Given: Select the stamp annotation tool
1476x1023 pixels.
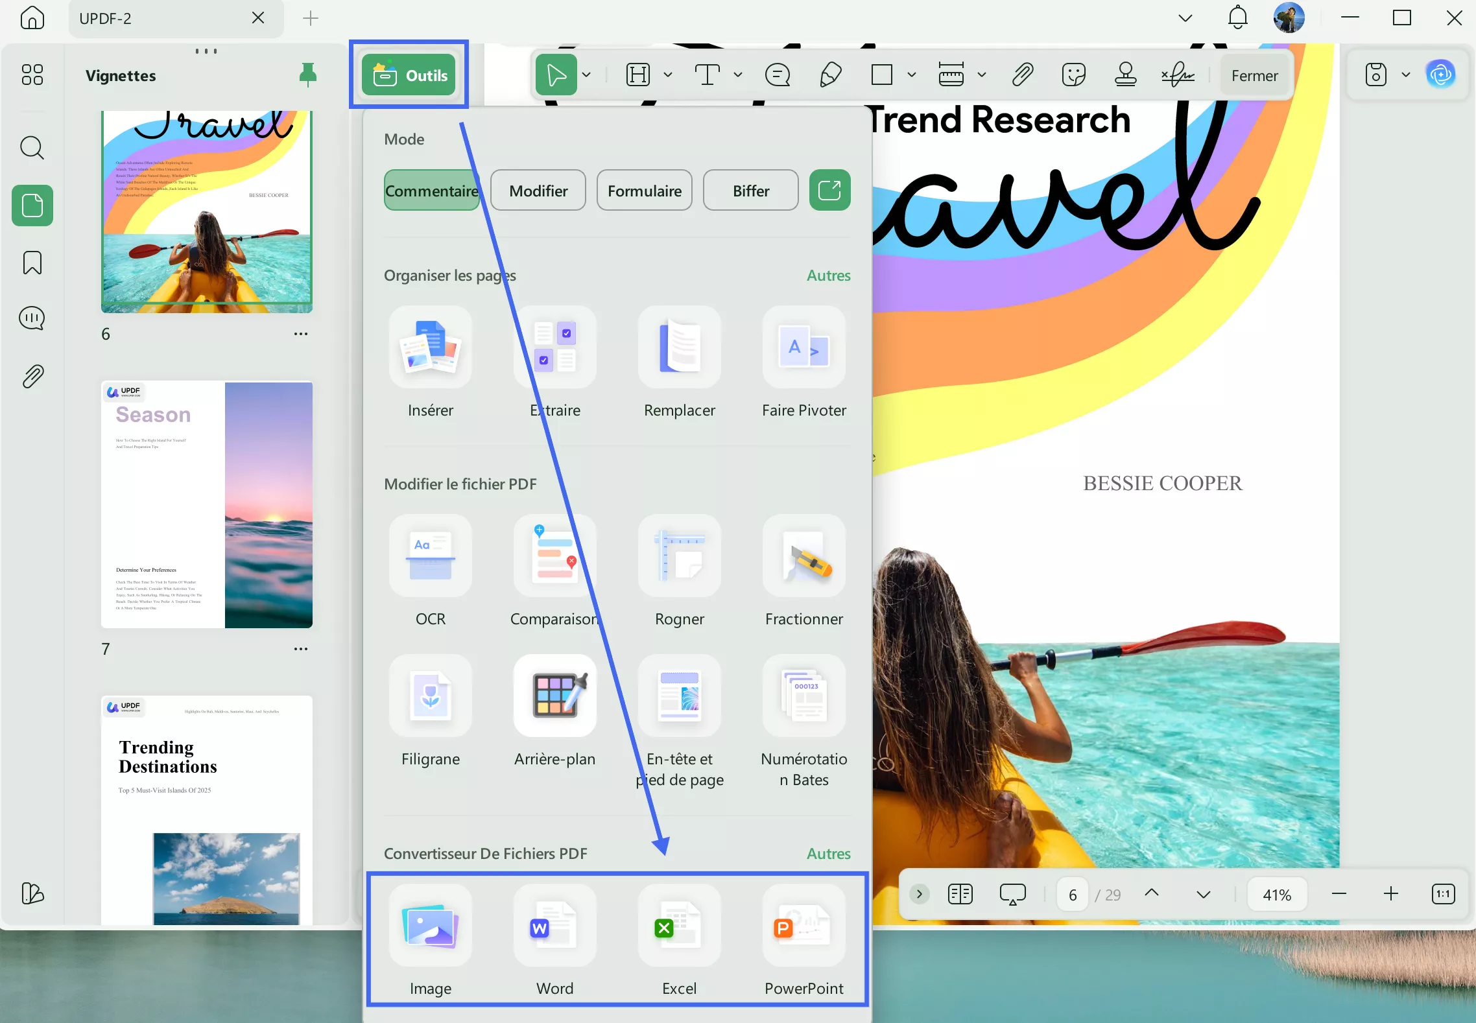Looking at the screenshot, I should [1126, 75].
